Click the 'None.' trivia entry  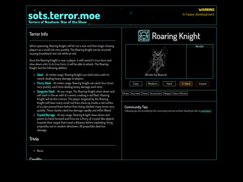click(x=40, y=151)
